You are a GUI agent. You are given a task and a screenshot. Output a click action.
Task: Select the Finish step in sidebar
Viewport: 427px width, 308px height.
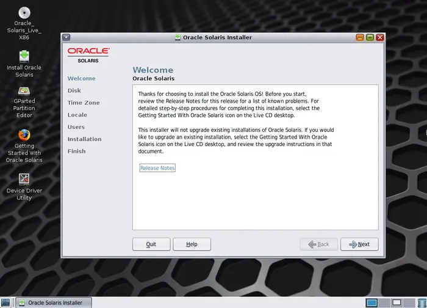(x=76, y=152)
